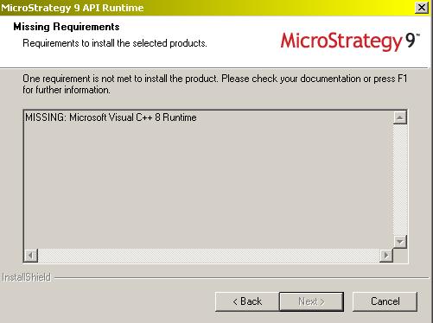
Task: Click the MicroStrategy 9 logo
Action: point(350,41)
